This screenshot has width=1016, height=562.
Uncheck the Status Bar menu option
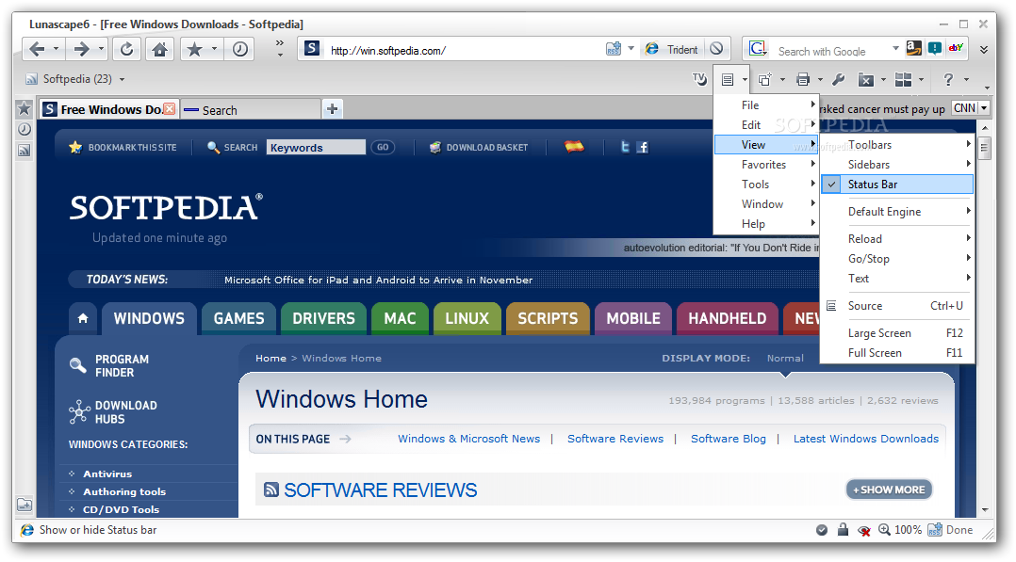pos(897,185)
